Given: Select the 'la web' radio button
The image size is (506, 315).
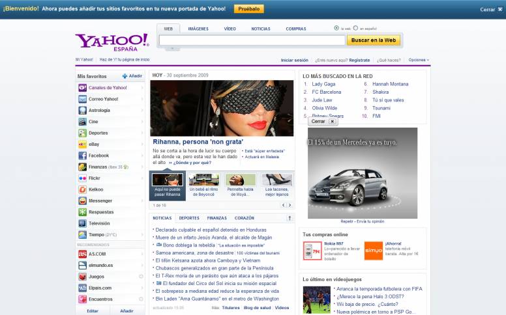Looking at the screenshot, I should point(336,28).
